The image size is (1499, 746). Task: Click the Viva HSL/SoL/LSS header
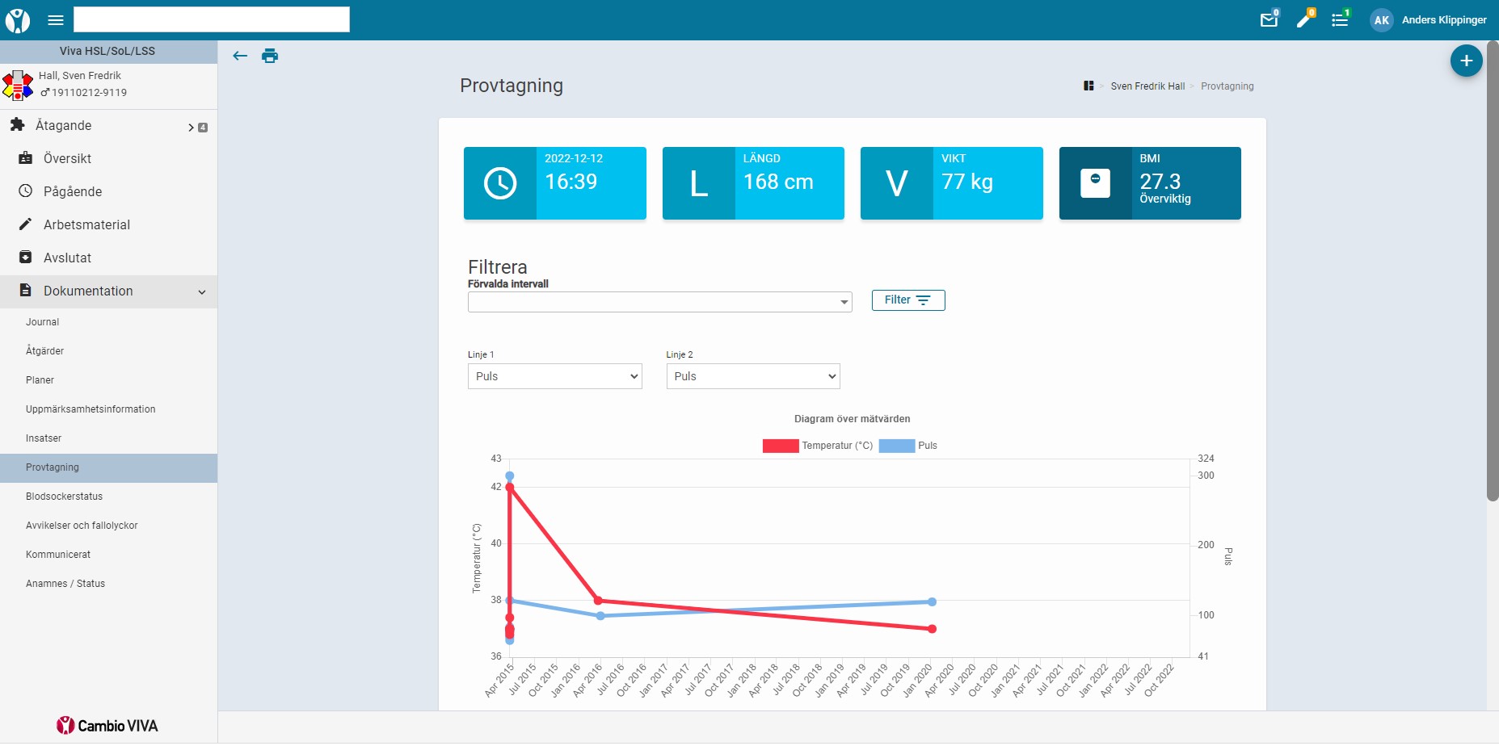108,51
